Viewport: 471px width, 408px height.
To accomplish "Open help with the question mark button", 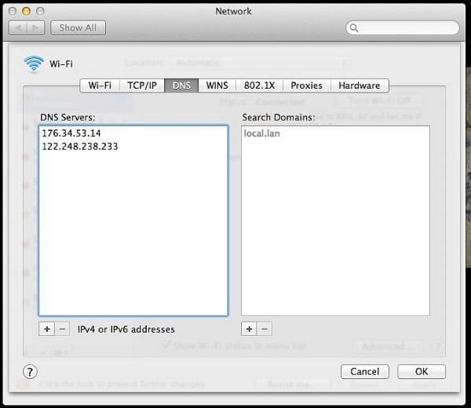I will [30, 372].
